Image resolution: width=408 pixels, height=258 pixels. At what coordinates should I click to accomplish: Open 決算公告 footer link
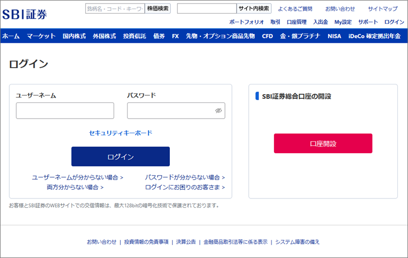tap(186, 242)
